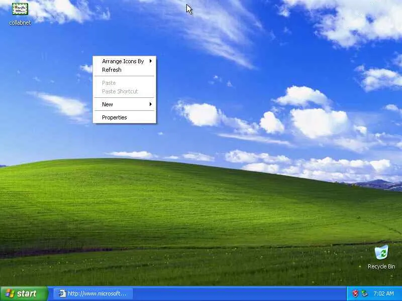The width and height of the screenshot is (402, 301).
Task: Open the microsoft.com taskbar window button
Action: 93,293
